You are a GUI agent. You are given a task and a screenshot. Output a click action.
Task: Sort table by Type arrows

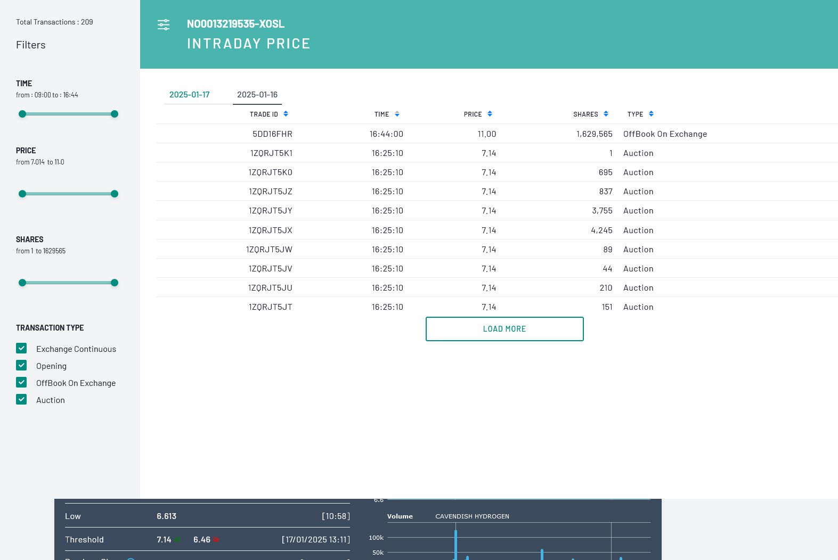[651, 114]
